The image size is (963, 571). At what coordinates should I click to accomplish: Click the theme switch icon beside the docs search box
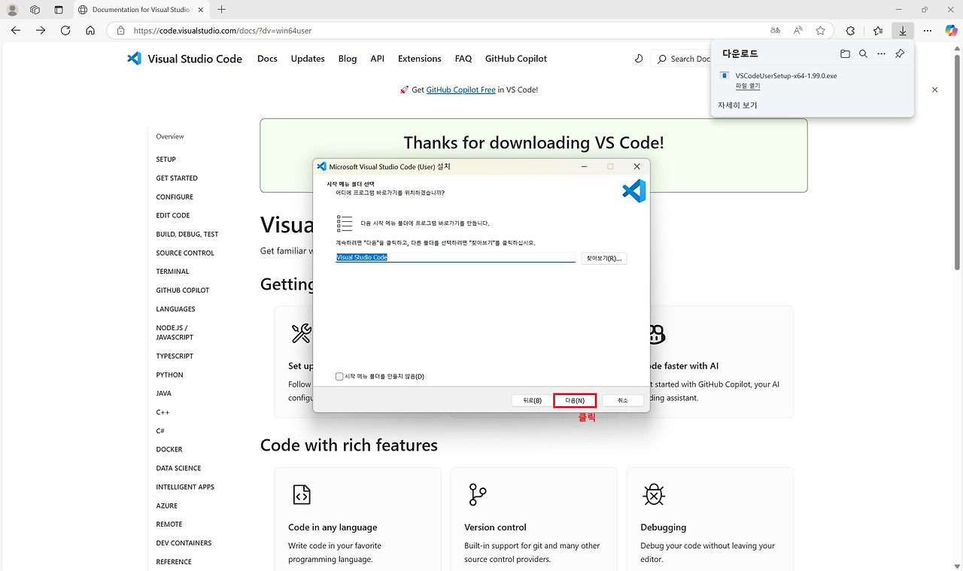tap(638, 58)
